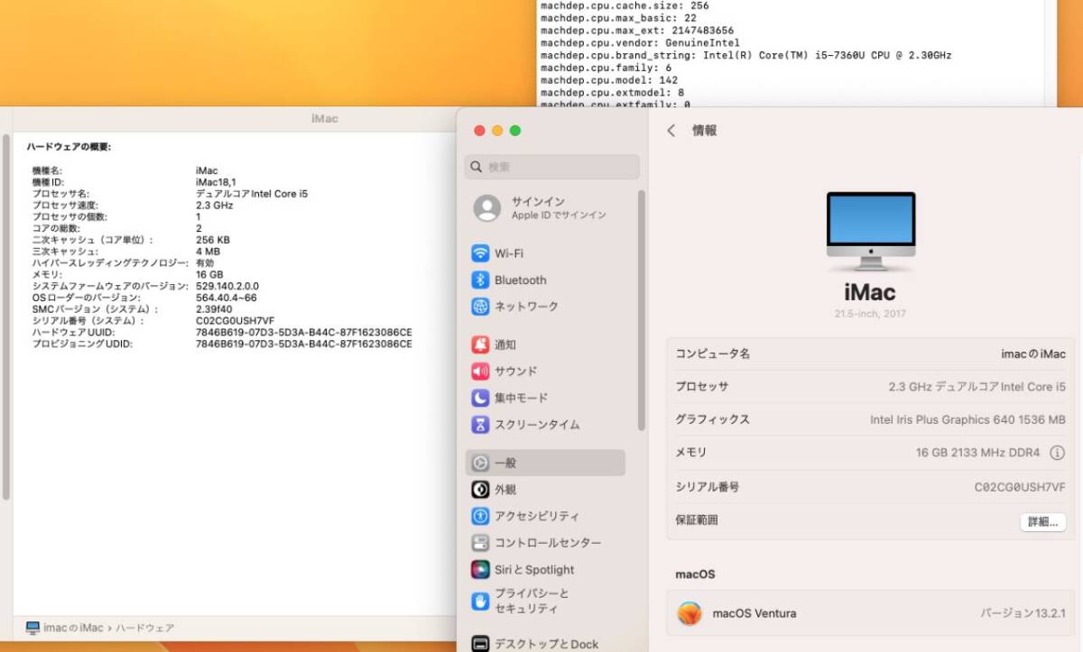Open プライバシーとセキュリティ settings
Viewport: 1083px width, 652px height.
pos(545,601)
